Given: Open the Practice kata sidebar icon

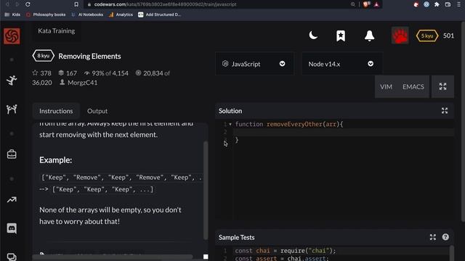Looking at the screenshot, I should (x=12, y=80).
